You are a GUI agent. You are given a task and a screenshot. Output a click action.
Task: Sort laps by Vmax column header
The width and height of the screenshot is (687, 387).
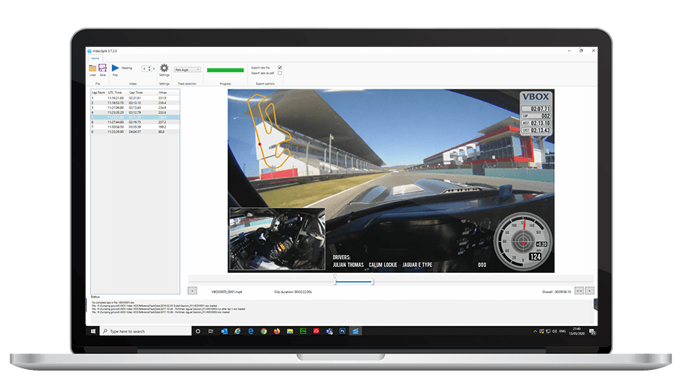coord(164,92)
